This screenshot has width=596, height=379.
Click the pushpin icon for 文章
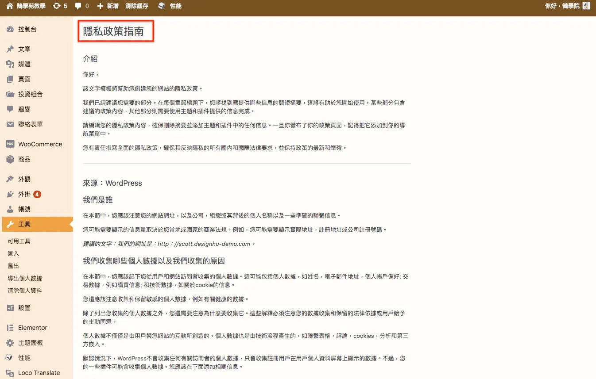(x=10, y=49)
